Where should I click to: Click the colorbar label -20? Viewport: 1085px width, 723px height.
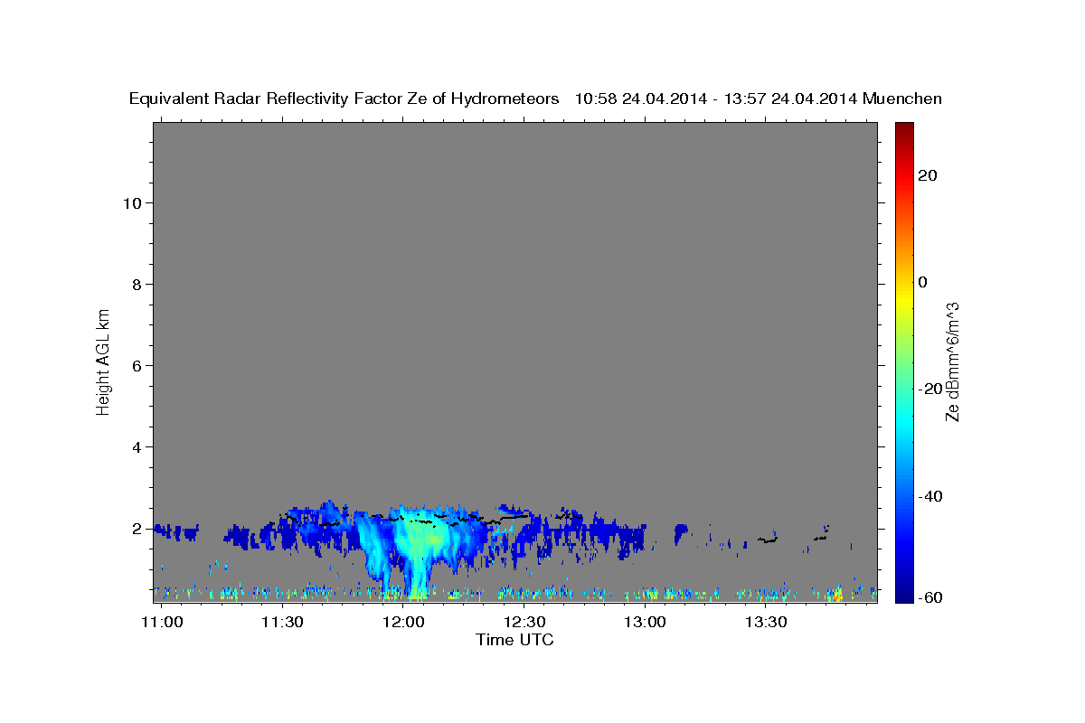pyautogui.click(x=931, y=390)
